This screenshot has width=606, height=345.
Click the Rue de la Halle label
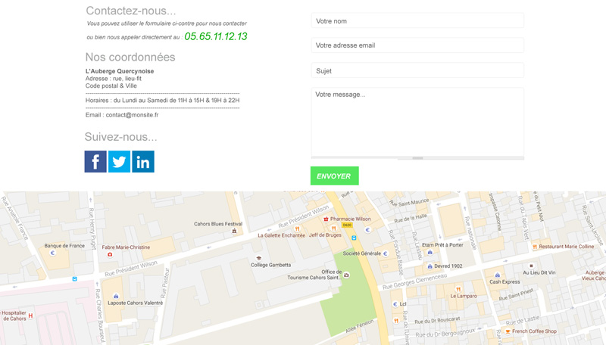point(411,219)
